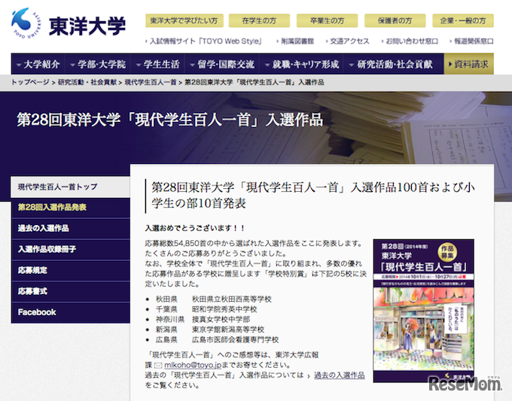Click the Toyo University logo

26,23
